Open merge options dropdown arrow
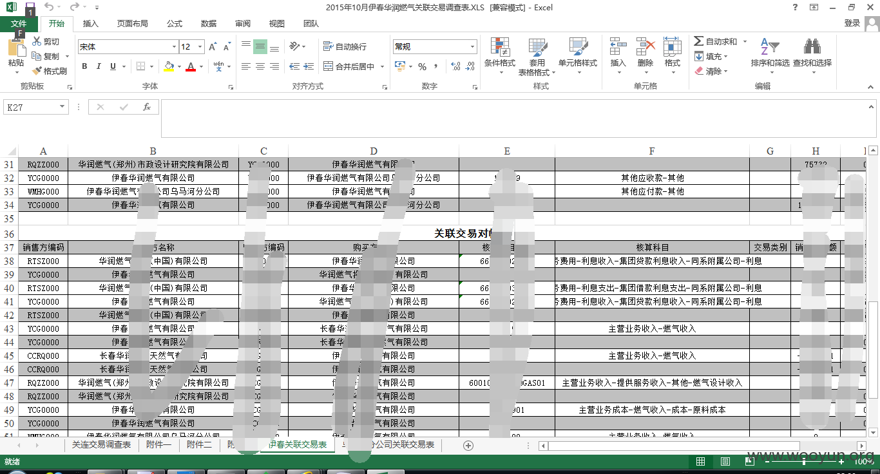880x474 pixels. click(x=382, y=66)
